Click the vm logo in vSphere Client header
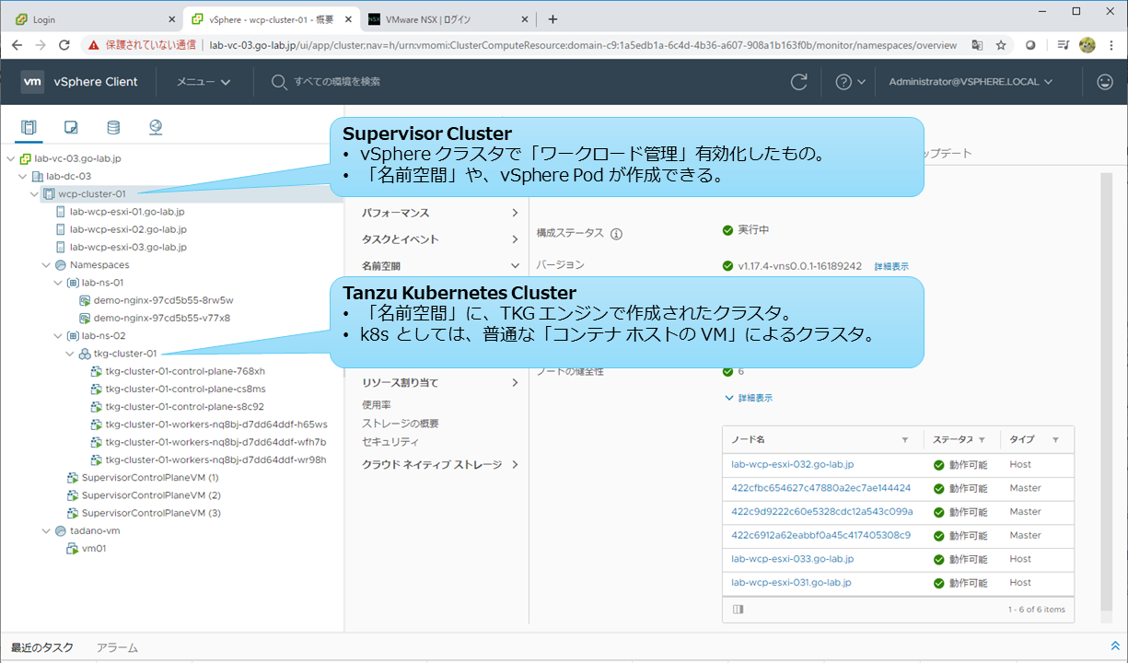 [32, 82]
